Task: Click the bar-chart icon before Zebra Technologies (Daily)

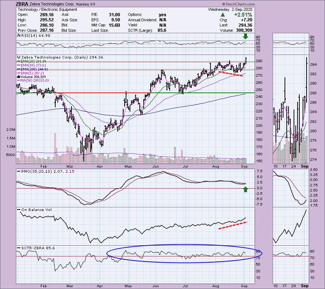Action: [x=19, y=57]
